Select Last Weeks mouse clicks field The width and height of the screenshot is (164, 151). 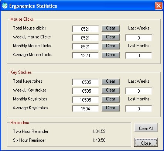click(x=139, y=38)
